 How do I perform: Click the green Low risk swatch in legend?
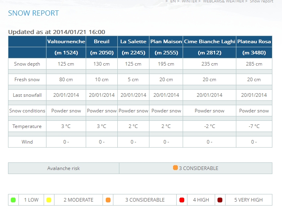tap(13, 200)
